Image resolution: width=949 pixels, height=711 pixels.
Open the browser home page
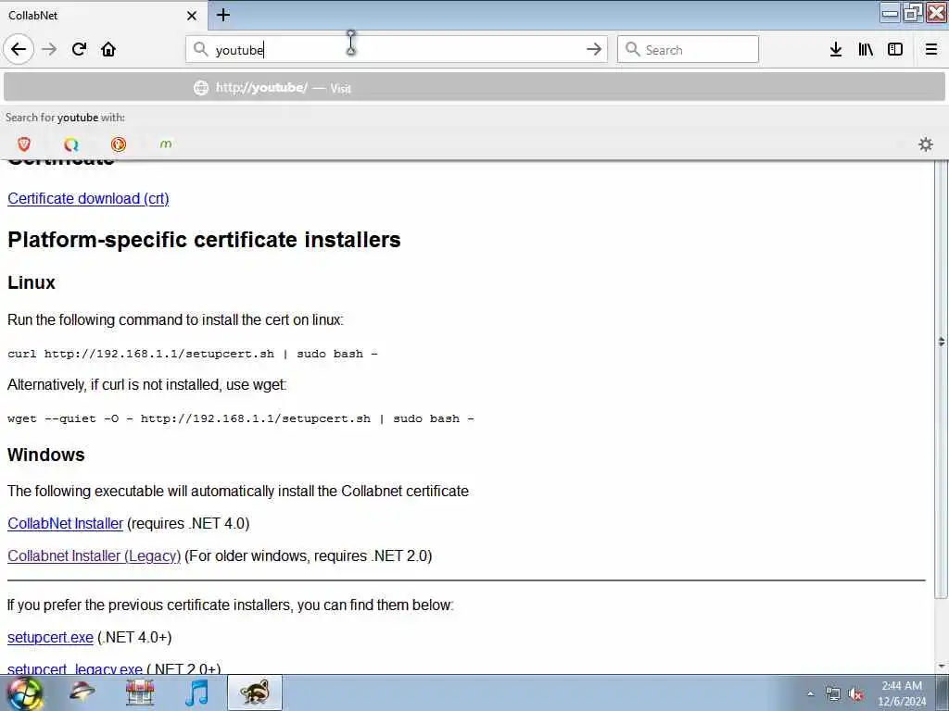108,49
